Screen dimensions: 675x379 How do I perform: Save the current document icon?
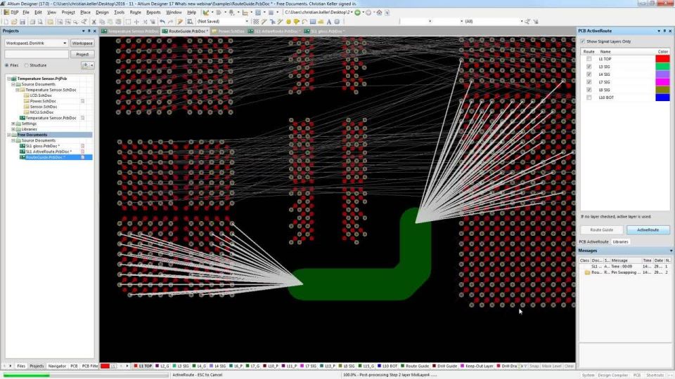(x=22, y=22)
